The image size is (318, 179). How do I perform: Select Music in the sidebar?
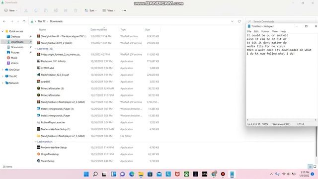[14, 58]
